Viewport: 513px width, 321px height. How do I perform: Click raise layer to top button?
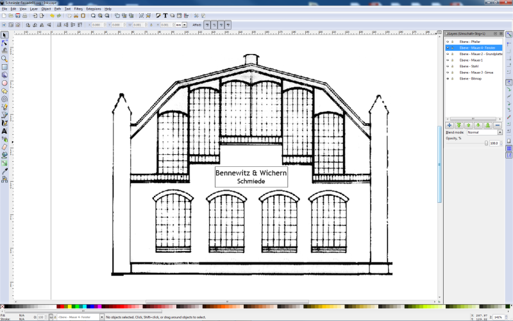459,125
